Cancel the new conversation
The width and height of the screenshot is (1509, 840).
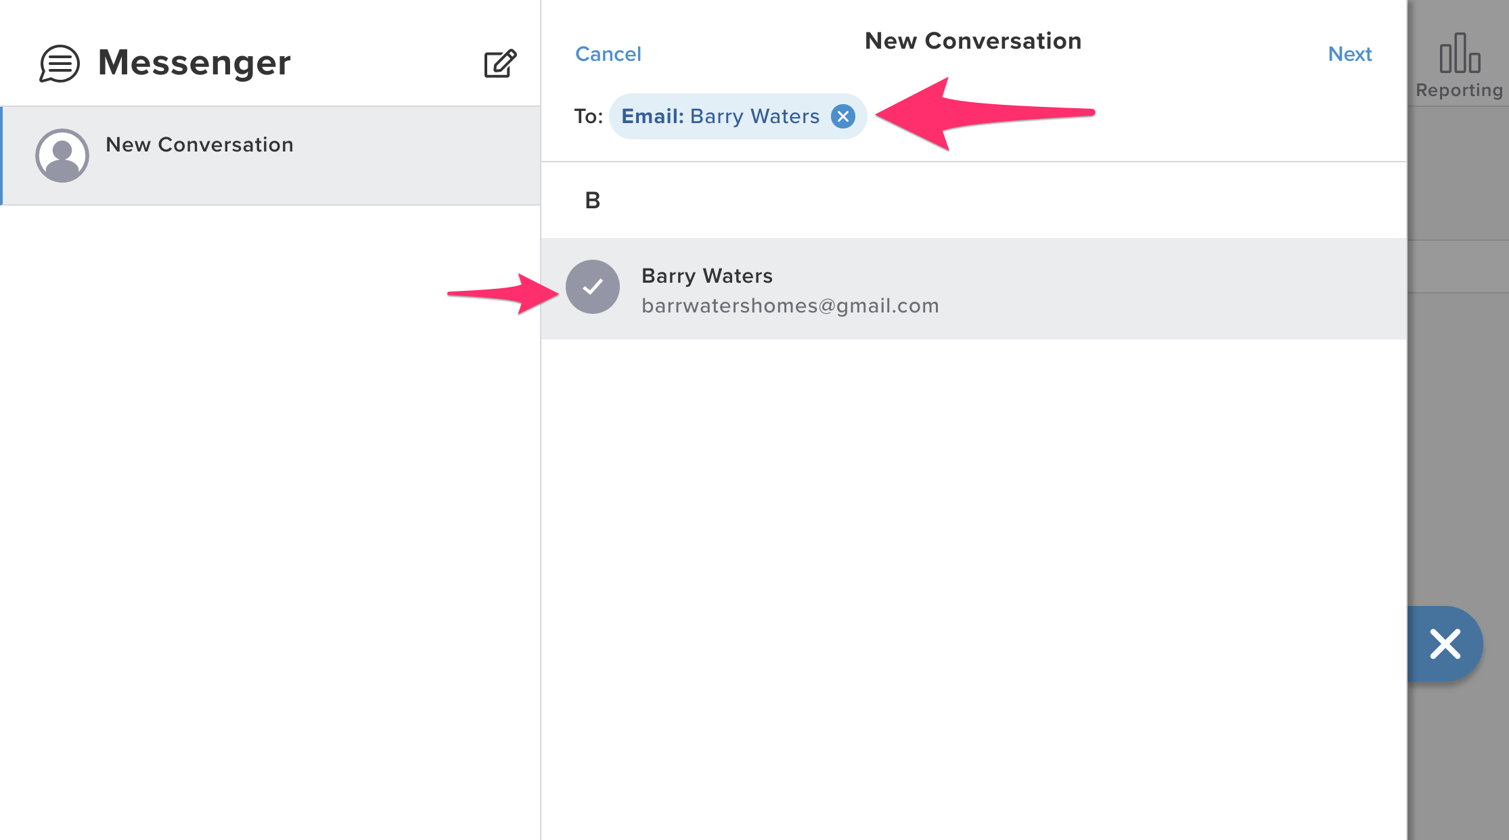608,53
